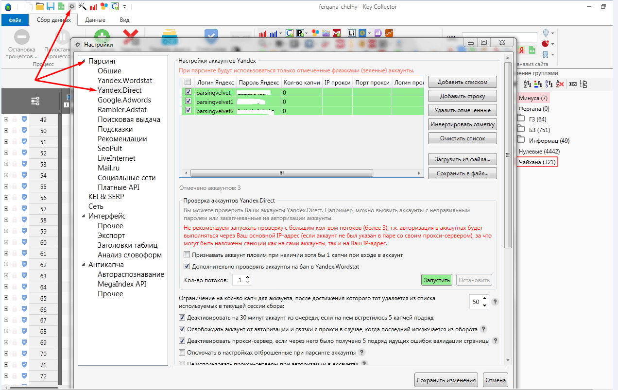The image size is (618, 390).
Task: Toggle 'Освобождать аккаунт от авторизации' checkbox
Action: pyautogui.click(x=182, y=329)
